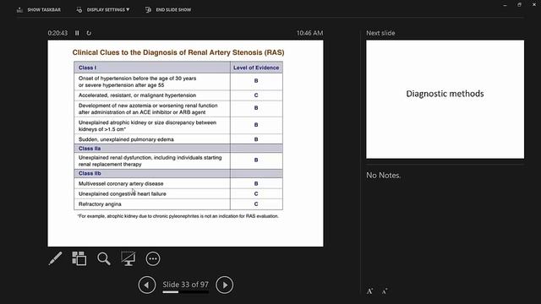Click slide progress bar under slide counter
Screen dimensions: 541x304
click(186, 292)
